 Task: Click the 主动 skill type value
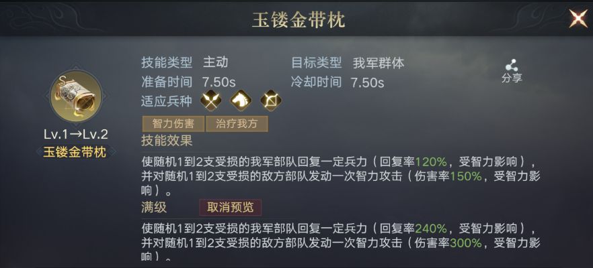tap(215, 62)
